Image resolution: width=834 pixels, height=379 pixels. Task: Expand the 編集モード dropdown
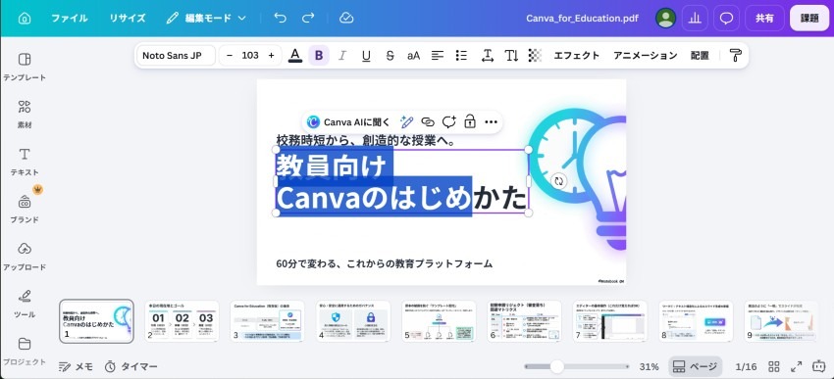pyautogui.click(x=206, y=18)
